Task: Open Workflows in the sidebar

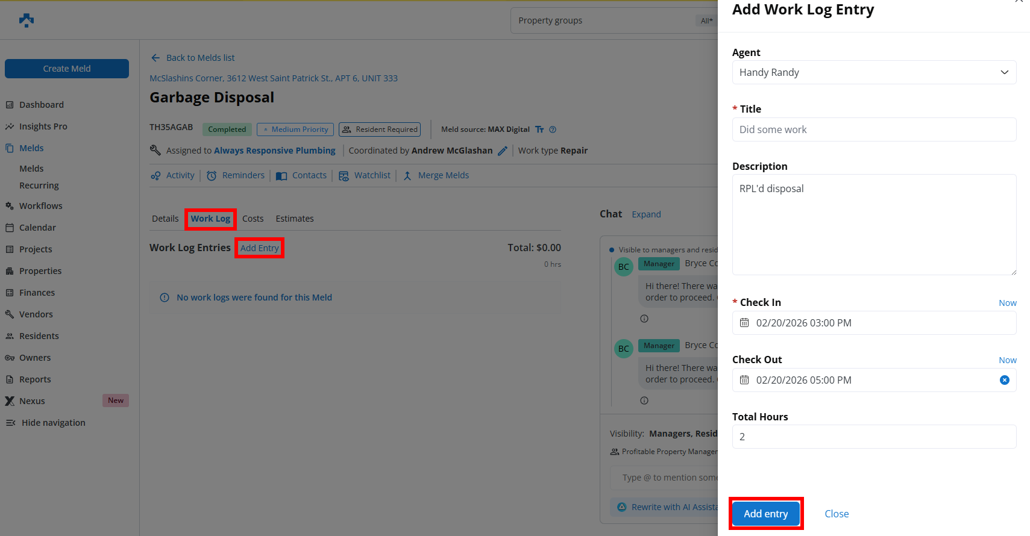Action: coord(40,206)
